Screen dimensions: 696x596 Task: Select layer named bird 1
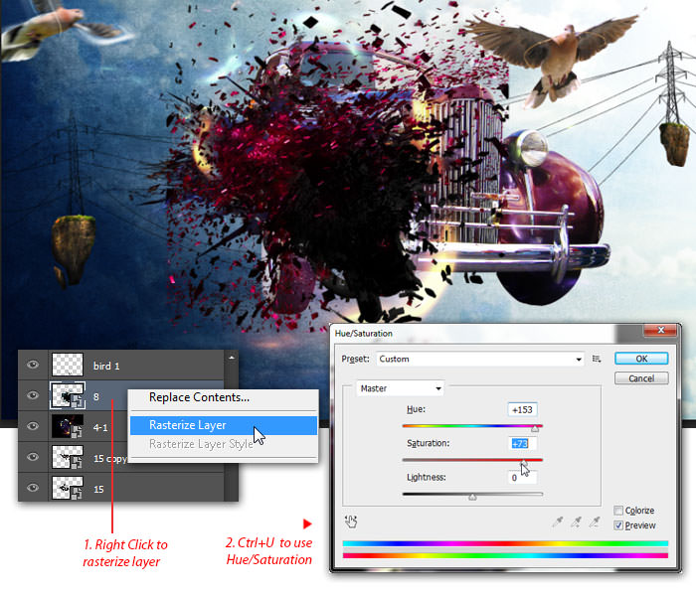106,366
